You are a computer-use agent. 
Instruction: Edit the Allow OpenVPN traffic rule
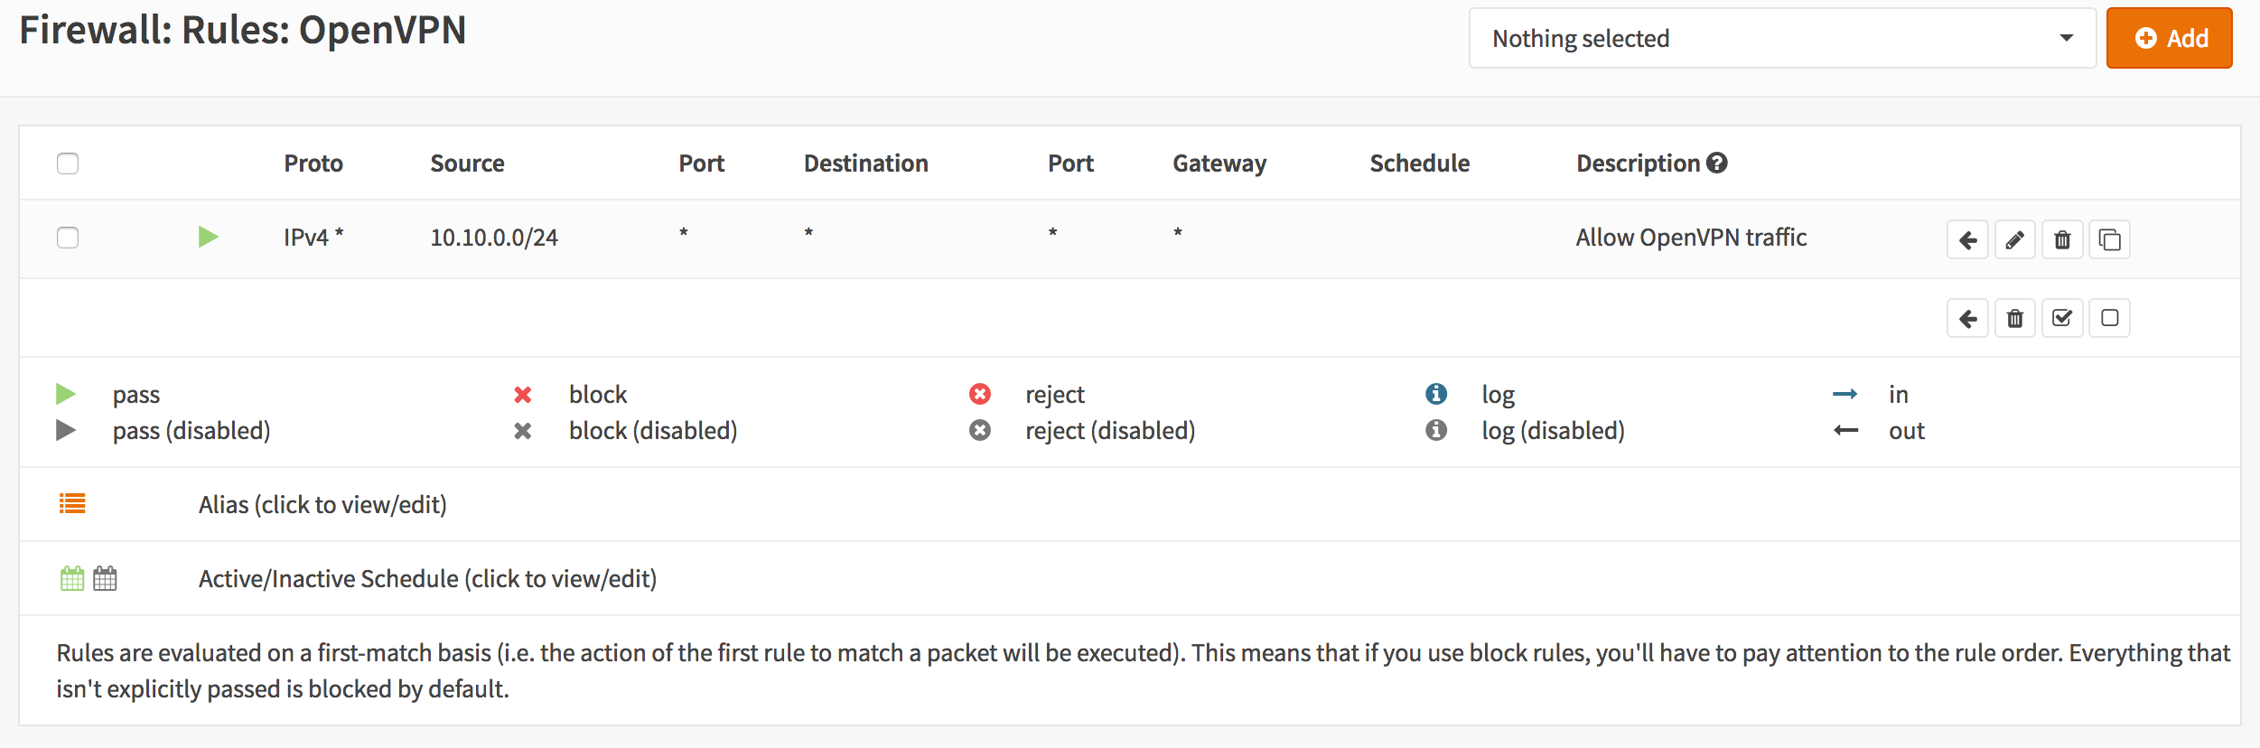(x=2014, y=240)
